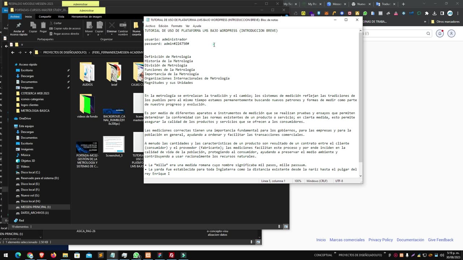Select the brief folder
This screenshot has width=463, height=260.
(x=114, y=74)
